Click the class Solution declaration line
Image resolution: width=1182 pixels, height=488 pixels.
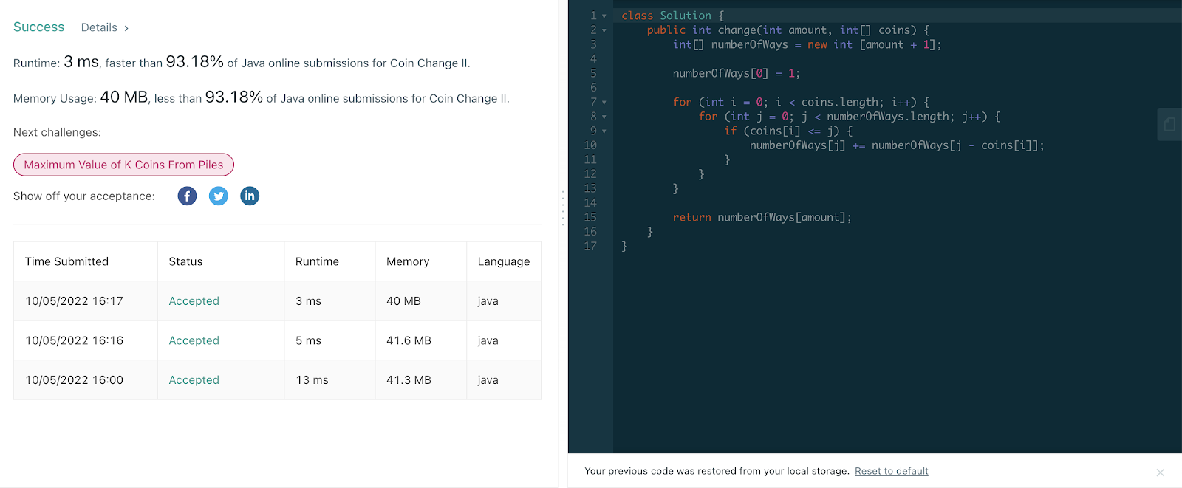tap(672, 16)
